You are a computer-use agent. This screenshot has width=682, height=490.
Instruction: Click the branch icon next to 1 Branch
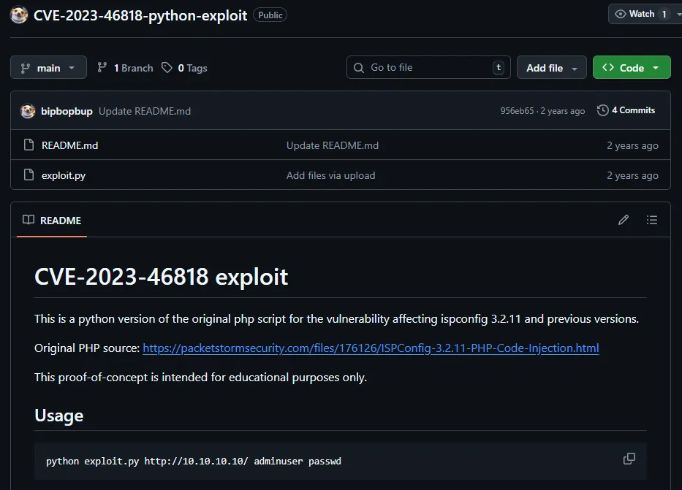tap(102, 67)
